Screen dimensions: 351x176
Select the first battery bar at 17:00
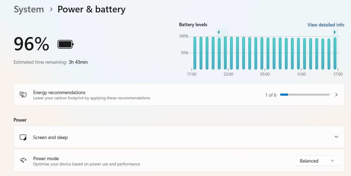[x=195, y=53]
